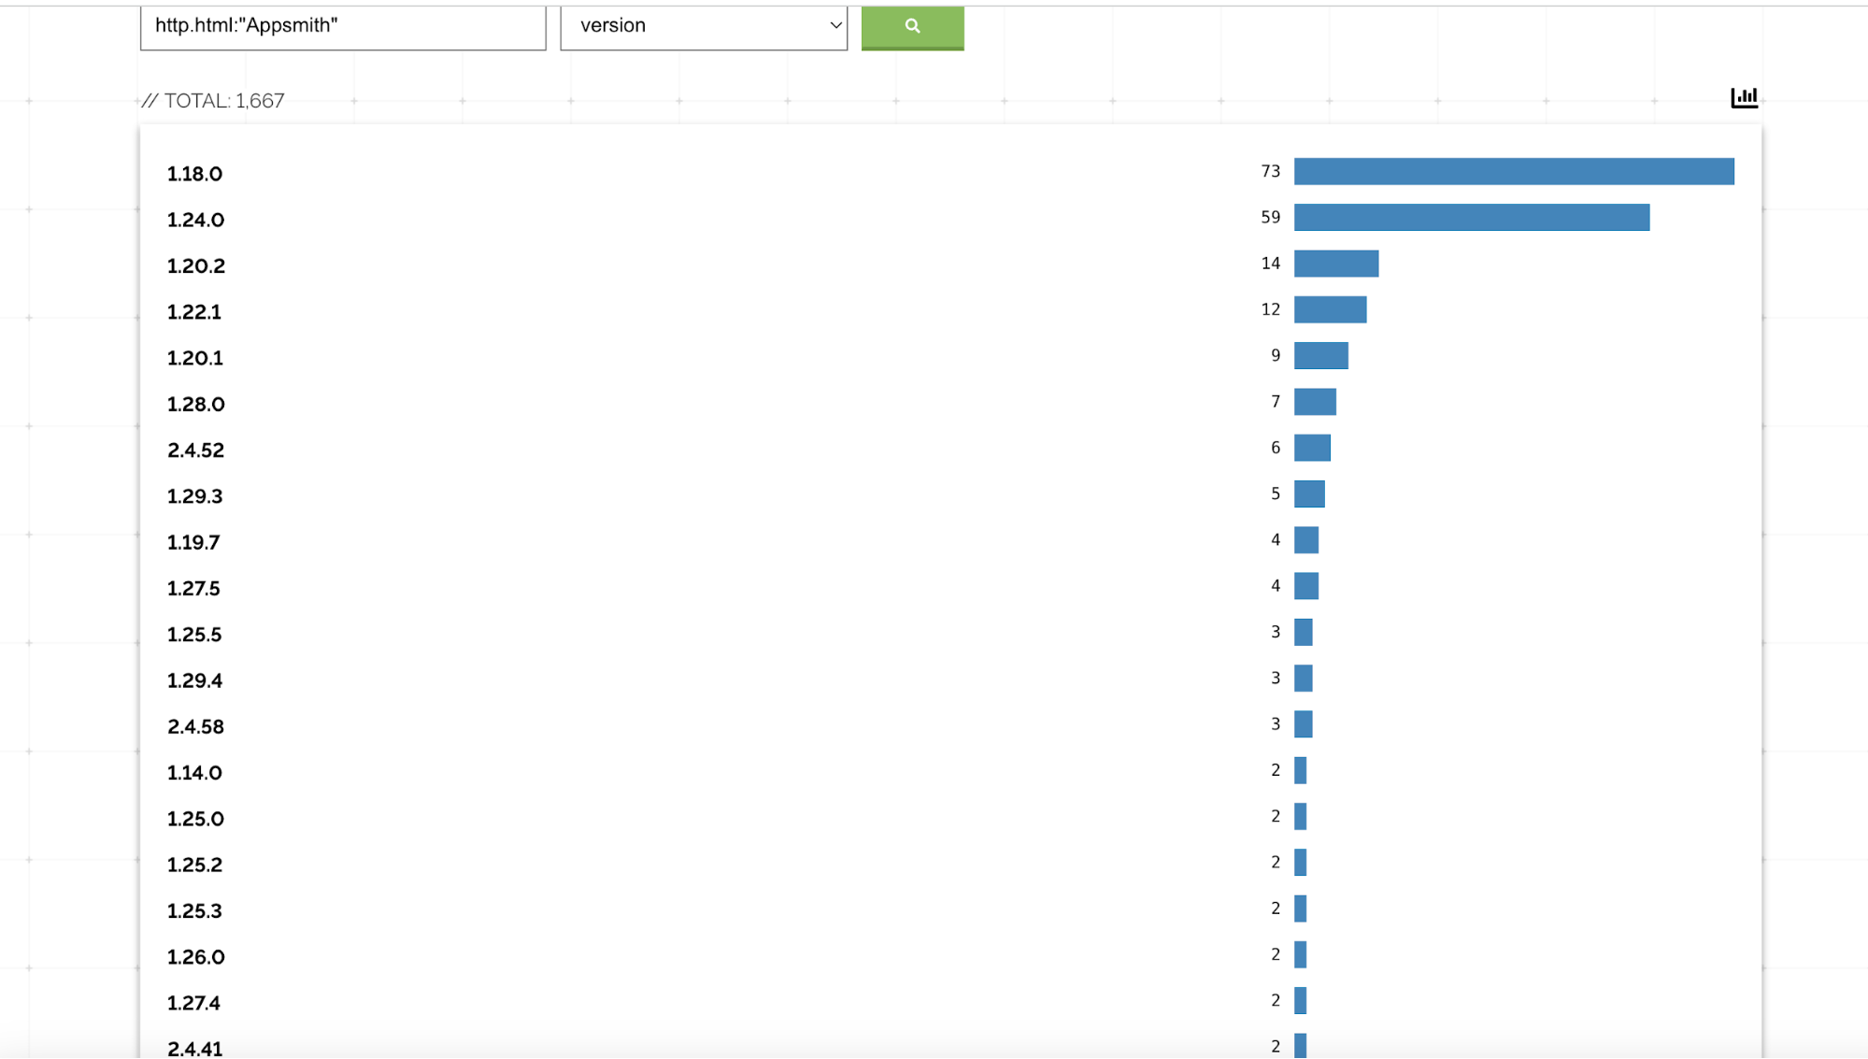
Task: Click the 1.14.0 version label
Action: click(x=194, y=773)
